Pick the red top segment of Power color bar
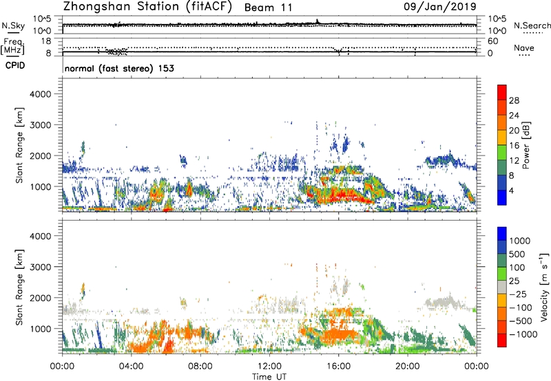Screen dimensions: 551x381 pyautogui.click(x=502, y=92)
